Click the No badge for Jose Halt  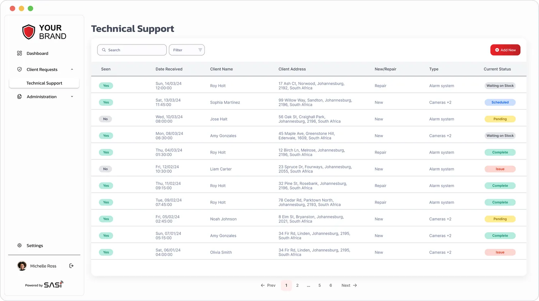coord(105,119)
